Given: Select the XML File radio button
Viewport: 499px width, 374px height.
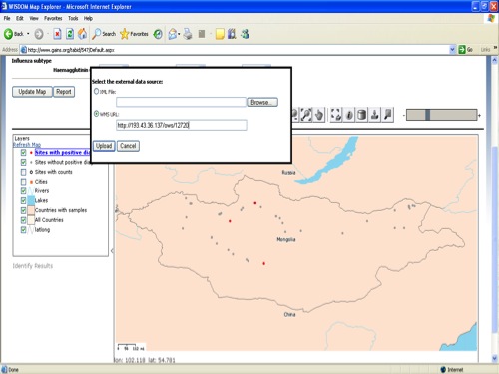Looking at the screenshot, I should pyautogui.click(x=96, y=91).
